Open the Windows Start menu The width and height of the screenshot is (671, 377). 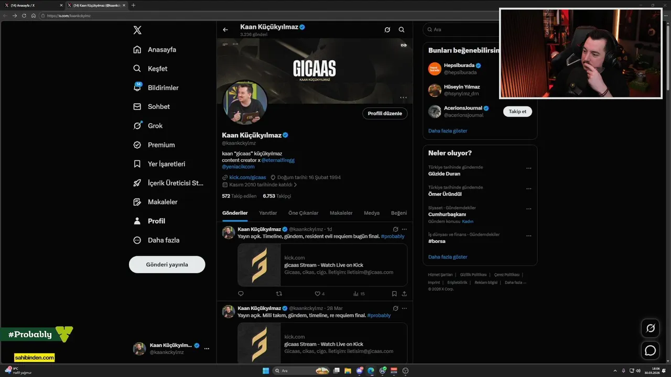(x=266, y=371)
